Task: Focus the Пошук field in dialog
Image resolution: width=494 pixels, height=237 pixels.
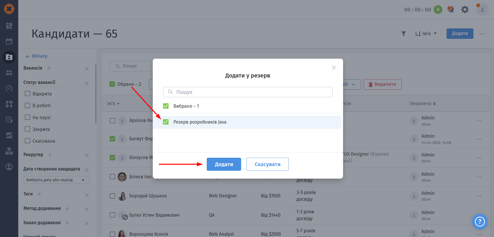Action: 248,92
